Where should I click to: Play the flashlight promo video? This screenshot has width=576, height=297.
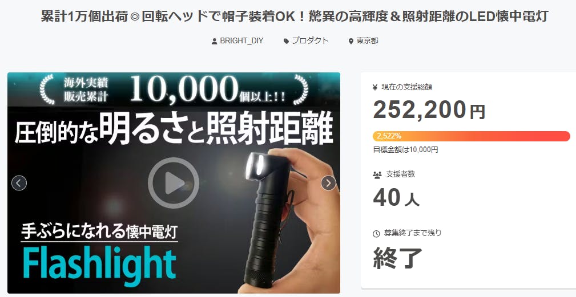coord(174,182)
